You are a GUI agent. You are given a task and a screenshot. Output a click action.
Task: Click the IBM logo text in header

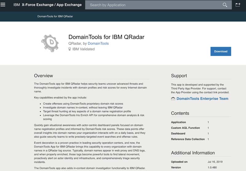[x=17, y=5]
